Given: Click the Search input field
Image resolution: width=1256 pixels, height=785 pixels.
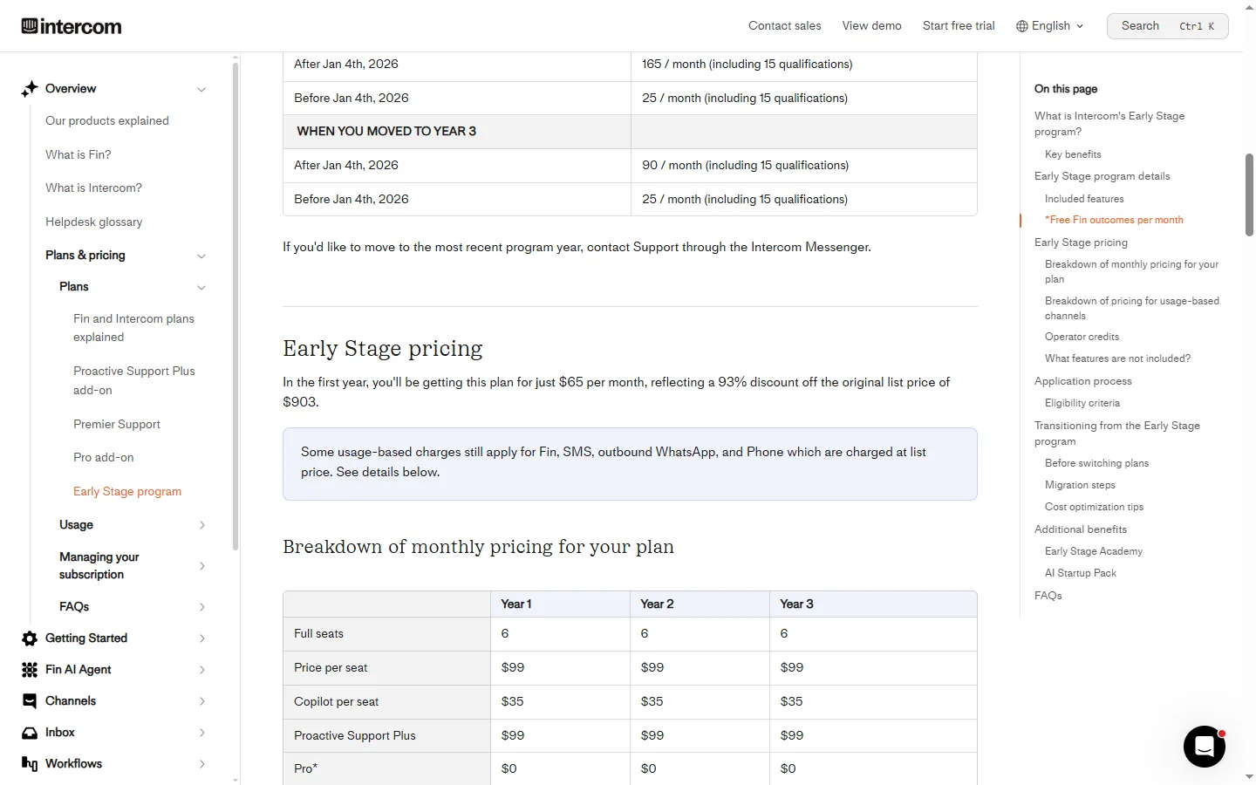Looking at the screenshot, I should (1168, 26).
